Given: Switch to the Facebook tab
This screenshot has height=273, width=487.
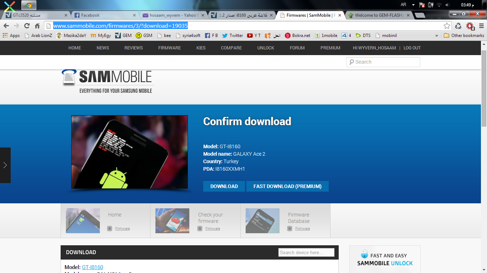Looking at the screenshot, I should click(x=105, y=15).
